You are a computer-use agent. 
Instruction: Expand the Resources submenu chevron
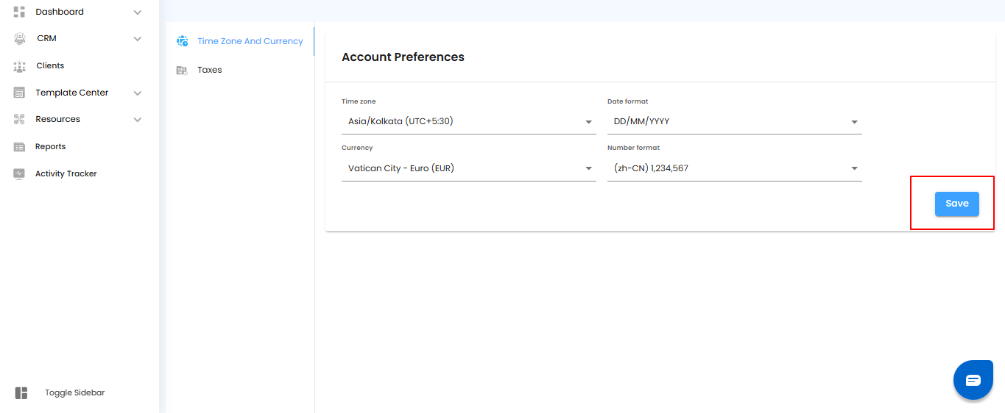138,120
